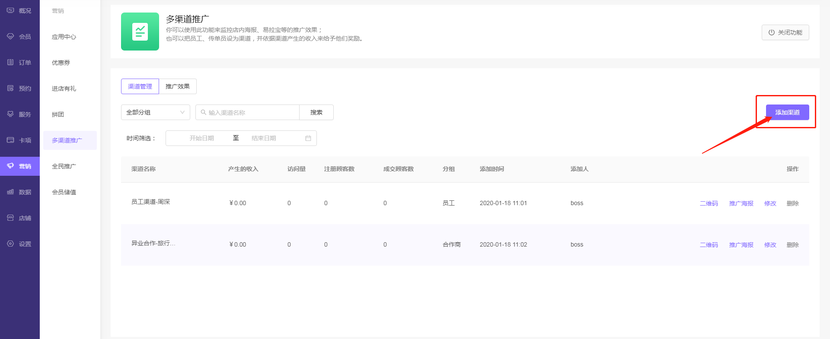Click 删除 for 员工渠道-周深
This screenshot has height=339, width=830.
click(793, 203)
